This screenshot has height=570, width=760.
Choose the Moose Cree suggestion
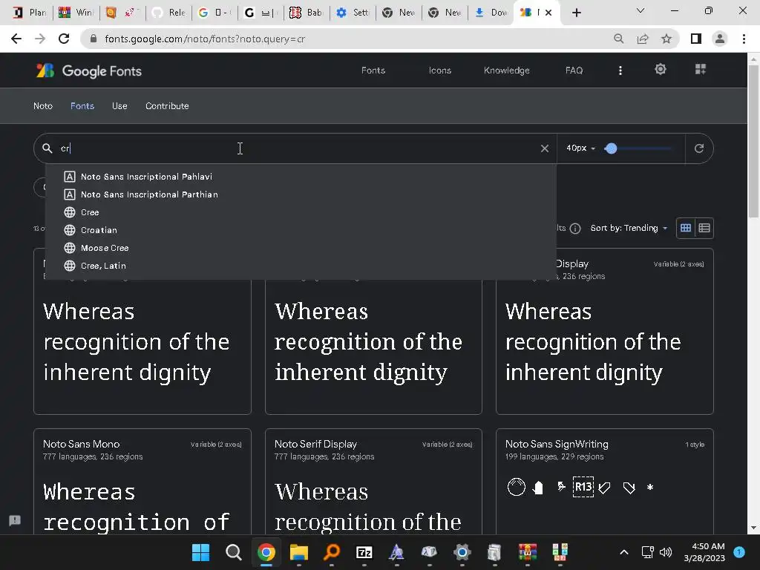click(301, 248)
